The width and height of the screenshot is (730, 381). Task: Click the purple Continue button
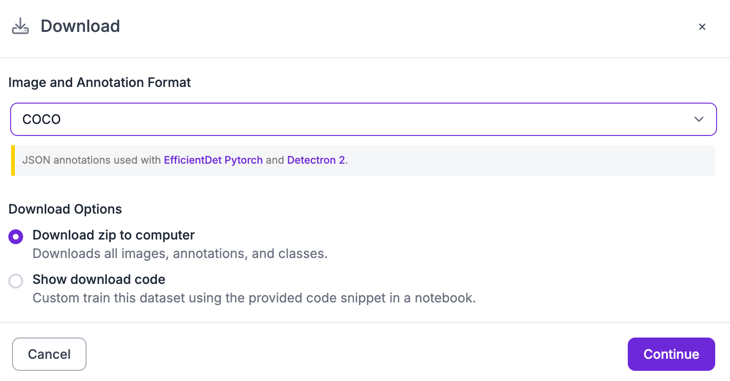[x=671, y=354]
